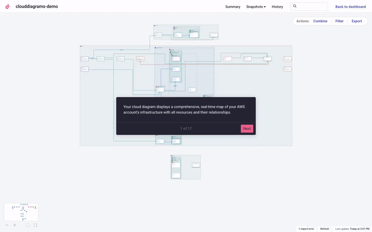
Task: Open the Summary page
Action: pyautogui.click(x=233, y=7)
